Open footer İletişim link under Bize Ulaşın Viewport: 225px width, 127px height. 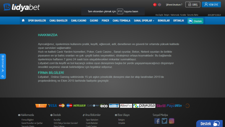point(121,120)
